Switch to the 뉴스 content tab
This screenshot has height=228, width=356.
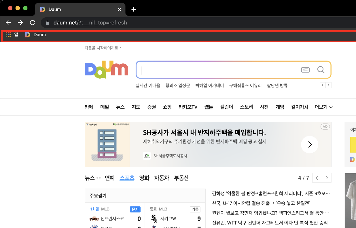coord(90,178)
